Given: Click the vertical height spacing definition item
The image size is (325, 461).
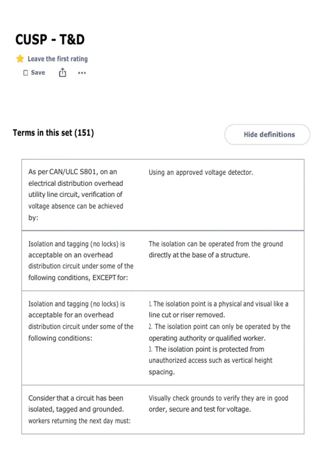Looking at the screenshot, I should pos(211,360).
